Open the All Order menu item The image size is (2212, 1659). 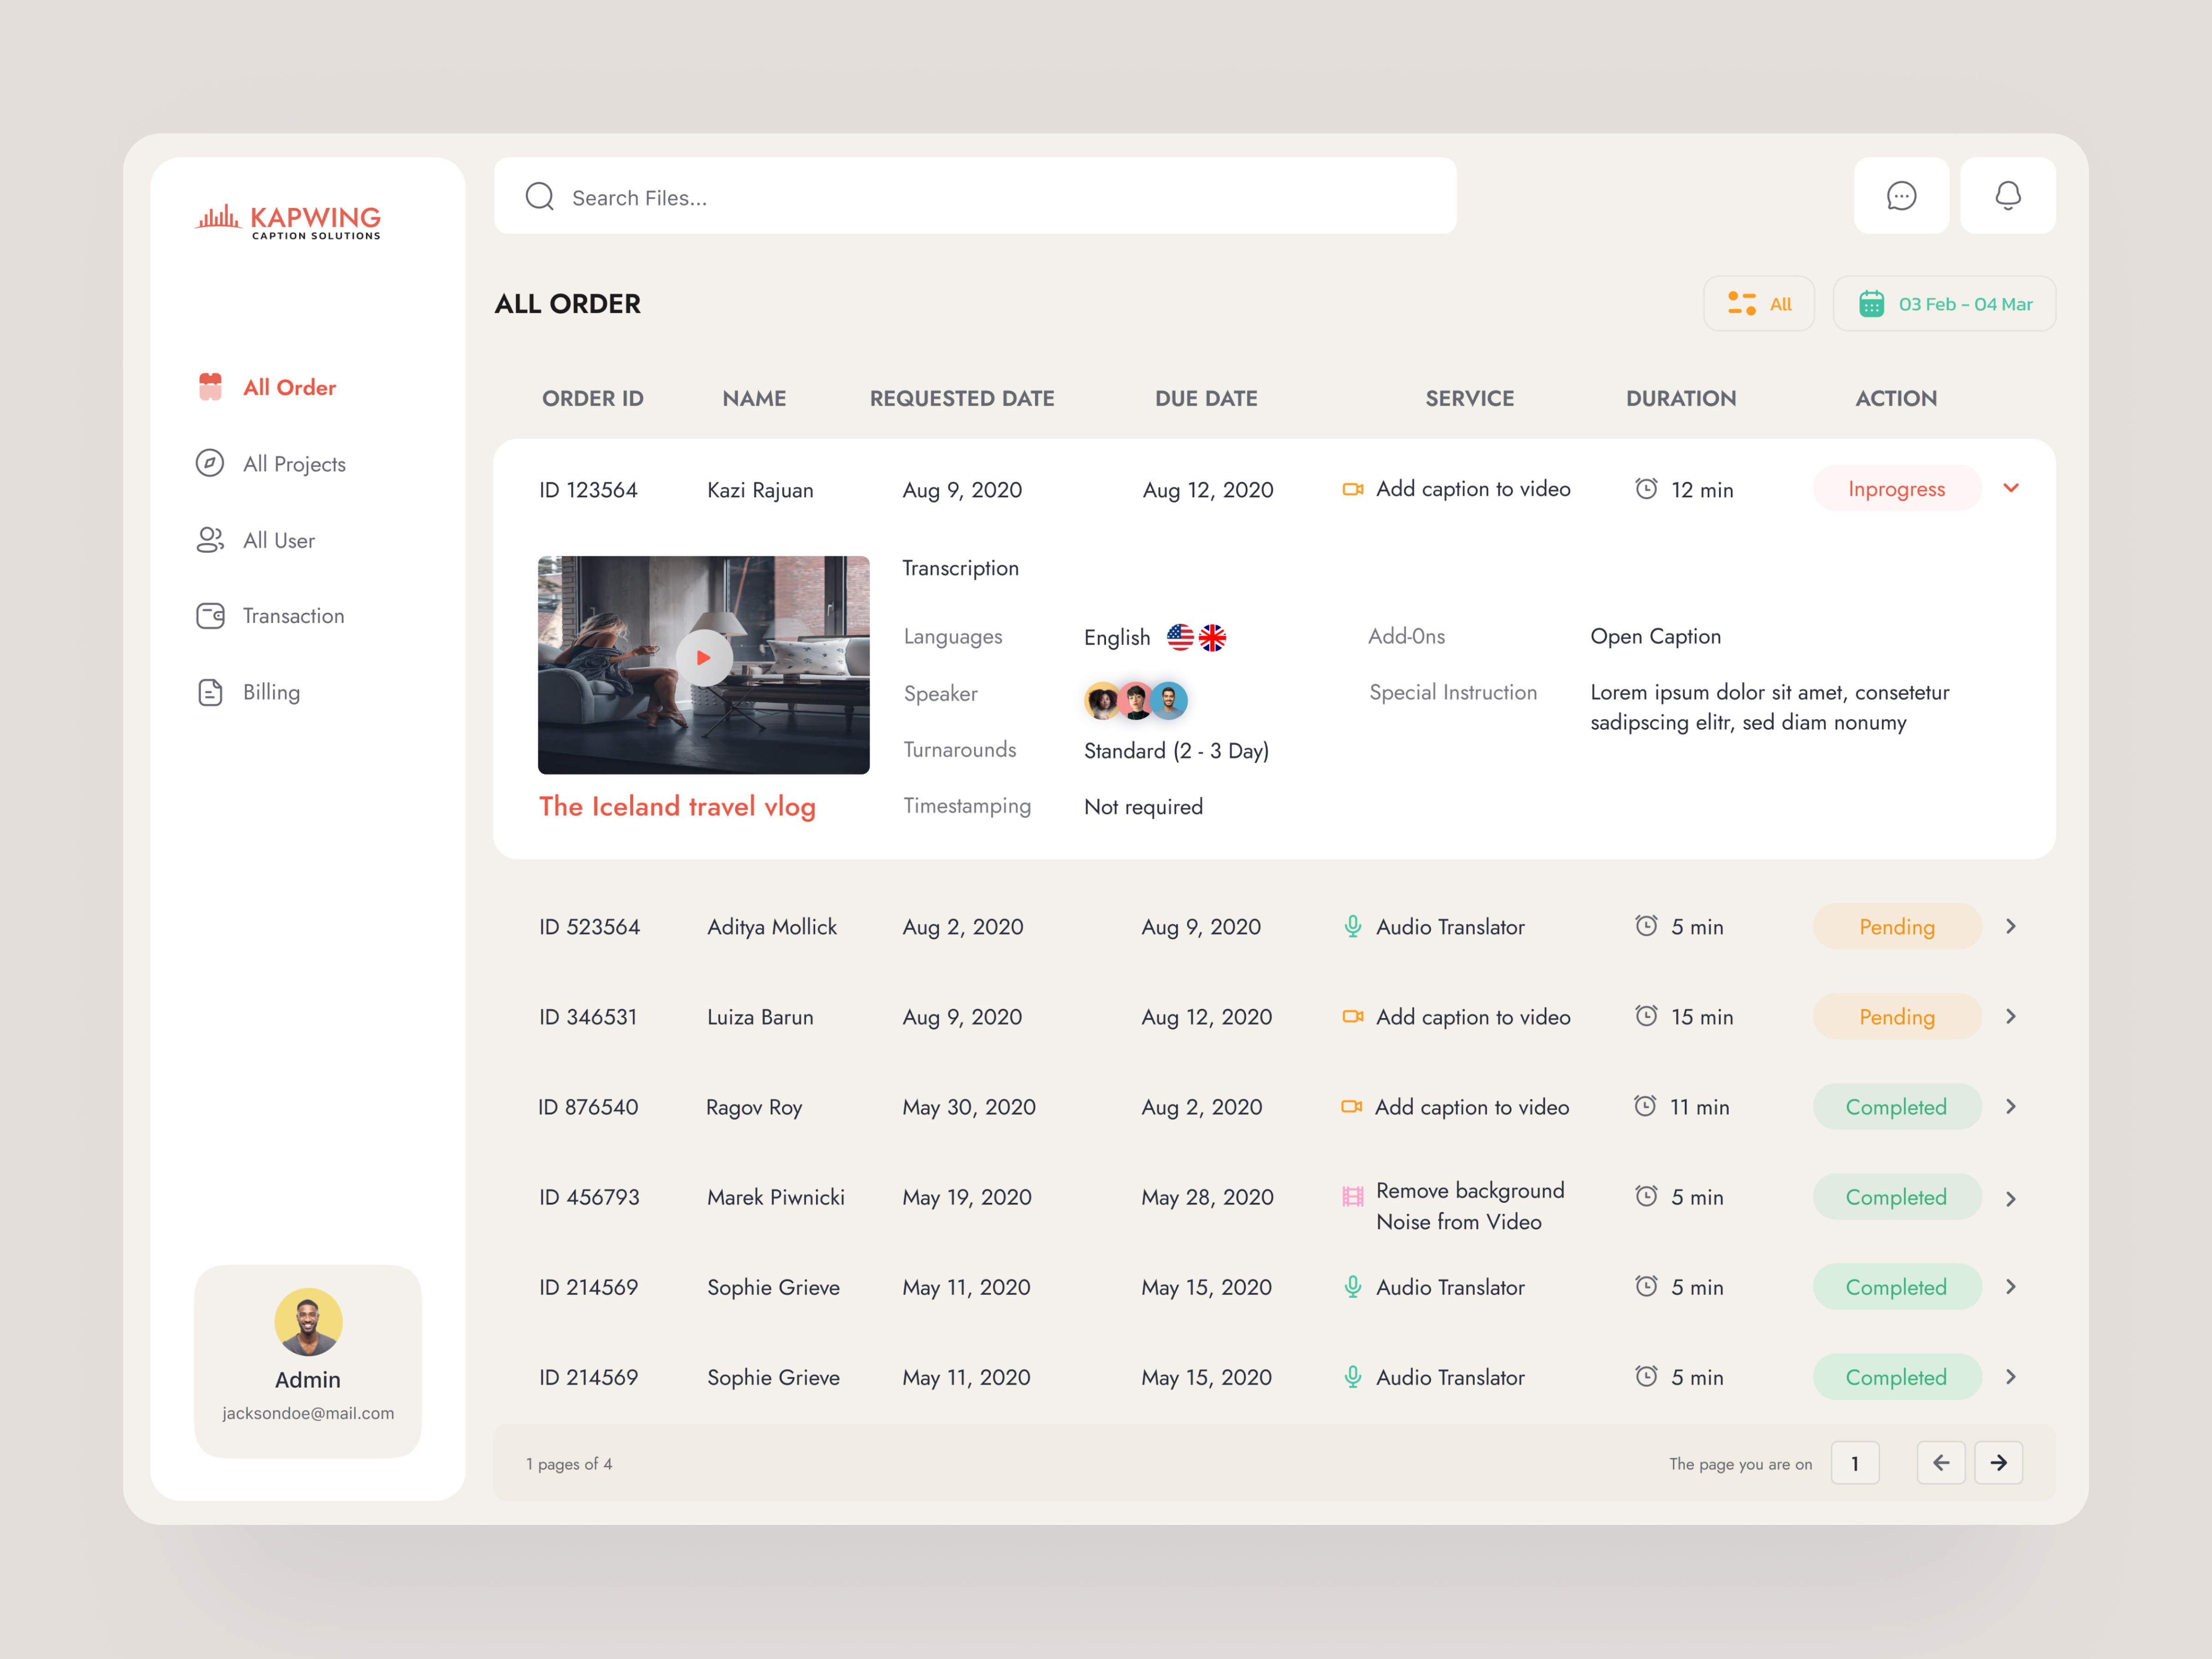pos(266,387)
